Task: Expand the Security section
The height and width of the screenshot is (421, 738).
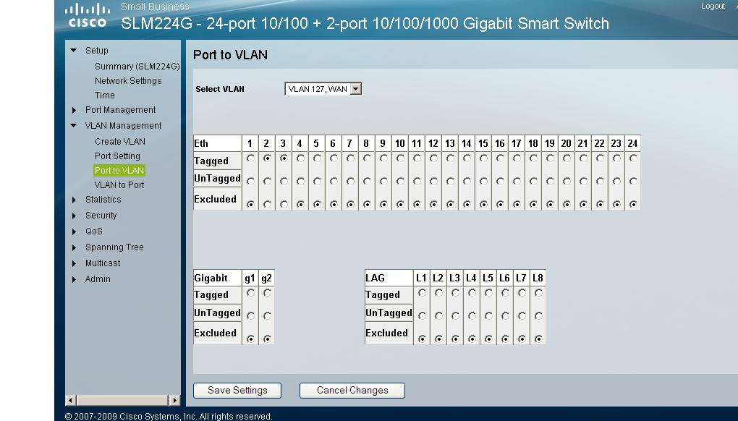Action: coord(74,216)
